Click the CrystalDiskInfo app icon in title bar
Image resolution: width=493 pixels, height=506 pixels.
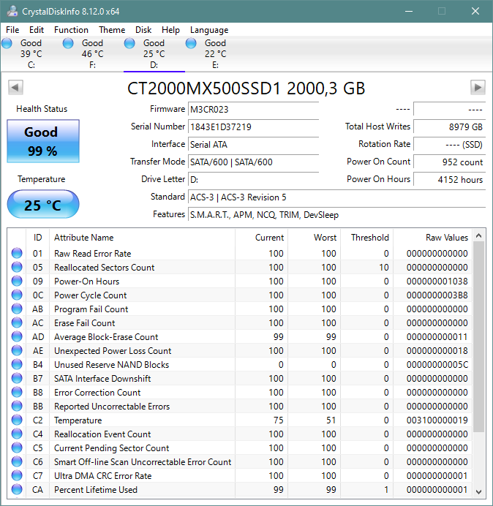click(12, 11)
